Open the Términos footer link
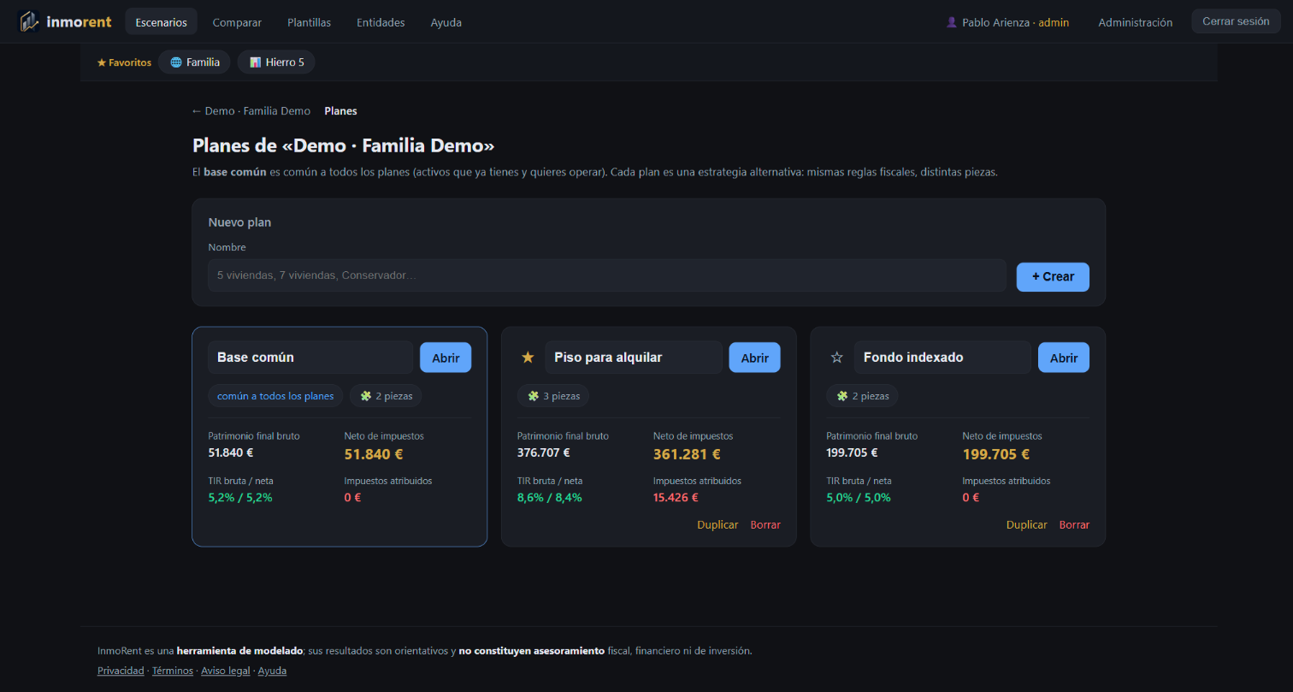 click(x=173, y=671)
